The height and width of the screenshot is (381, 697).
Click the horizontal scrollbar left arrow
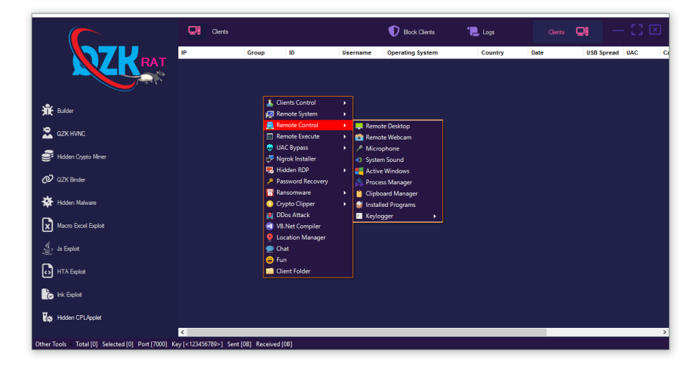[x=182, y=332]
